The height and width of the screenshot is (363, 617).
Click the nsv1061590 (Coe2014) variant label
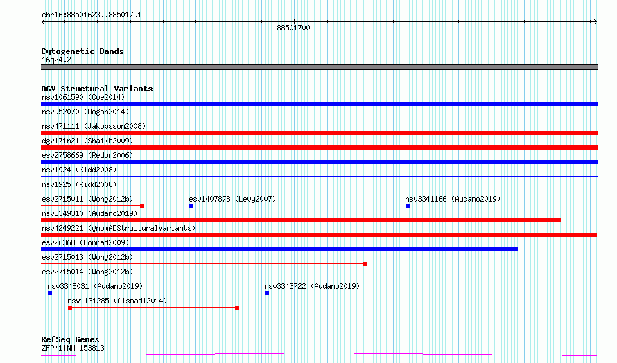(83, 97)
